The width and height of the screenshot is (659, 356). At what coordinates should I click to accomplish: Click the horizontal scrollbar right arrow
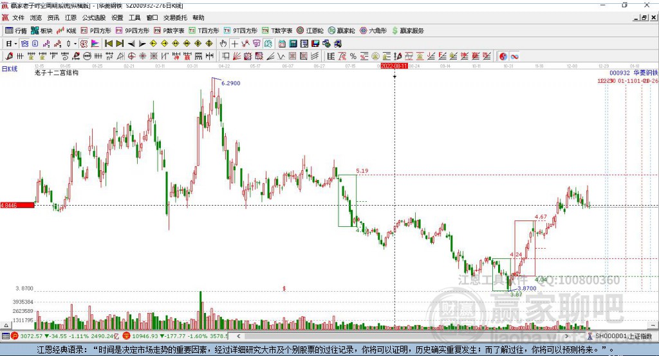click(x=566, y=336)
